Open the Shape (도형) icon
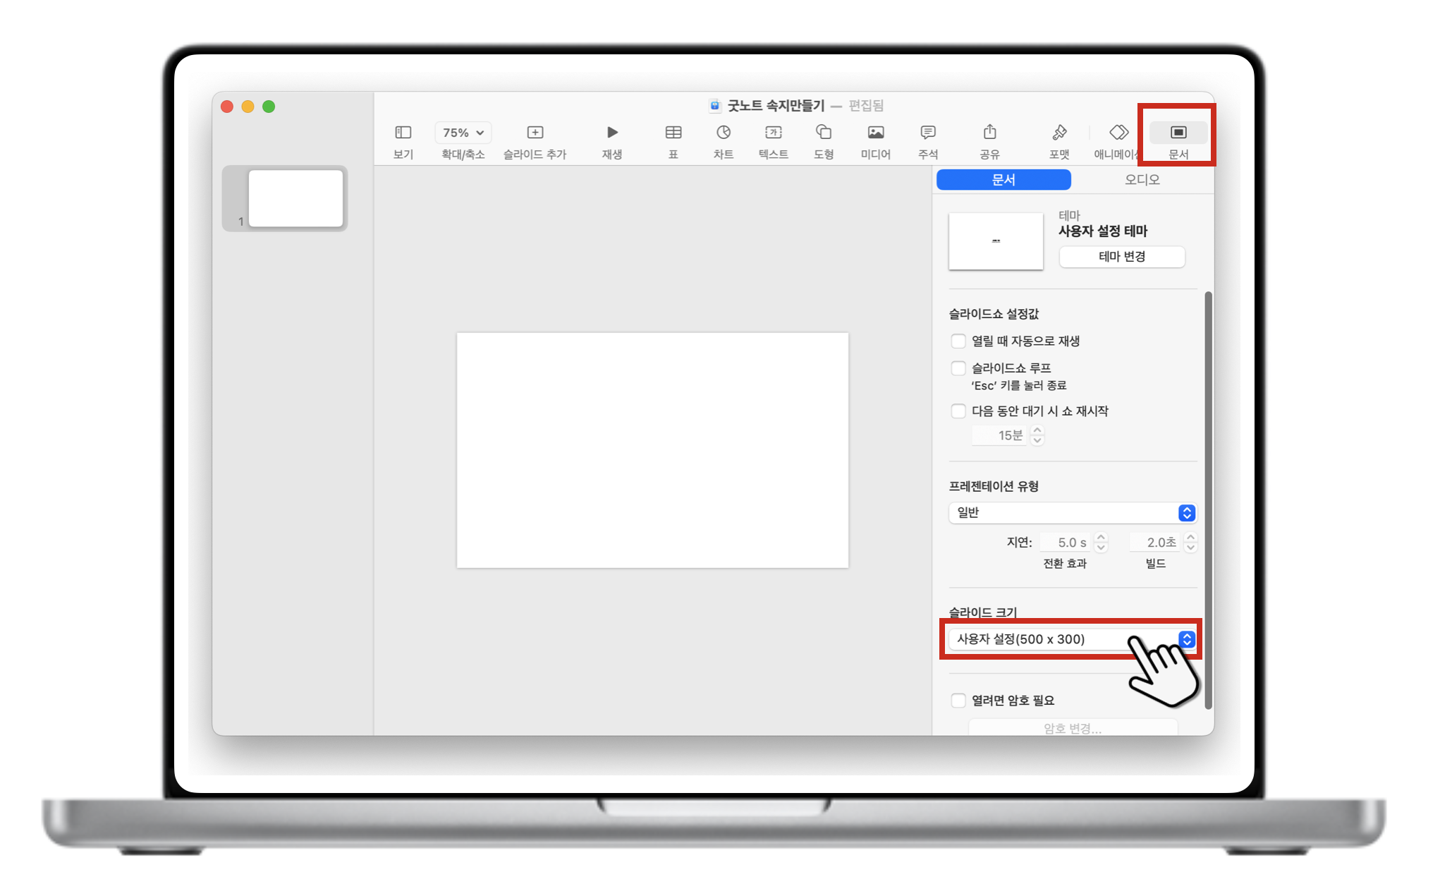Viewport: 1440px width, 896px height. pyautogui.click(x=823, y=133)
